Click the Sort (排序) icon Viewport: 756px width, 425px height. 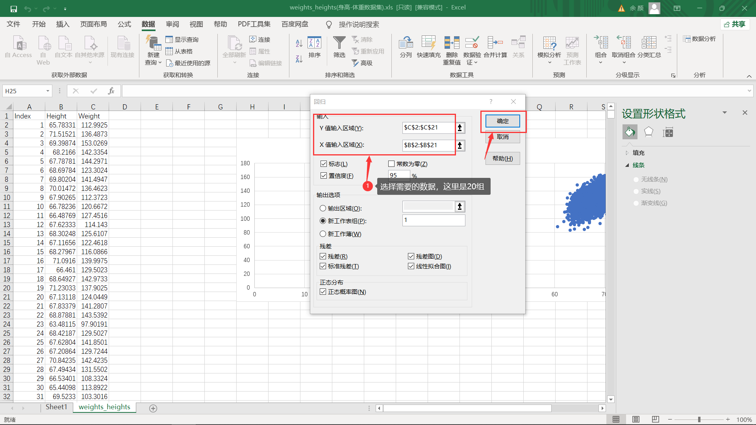314,43
